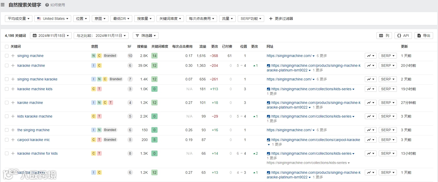
Task: Open the SERP功能 filter dropdown
Action: [251, 19]
